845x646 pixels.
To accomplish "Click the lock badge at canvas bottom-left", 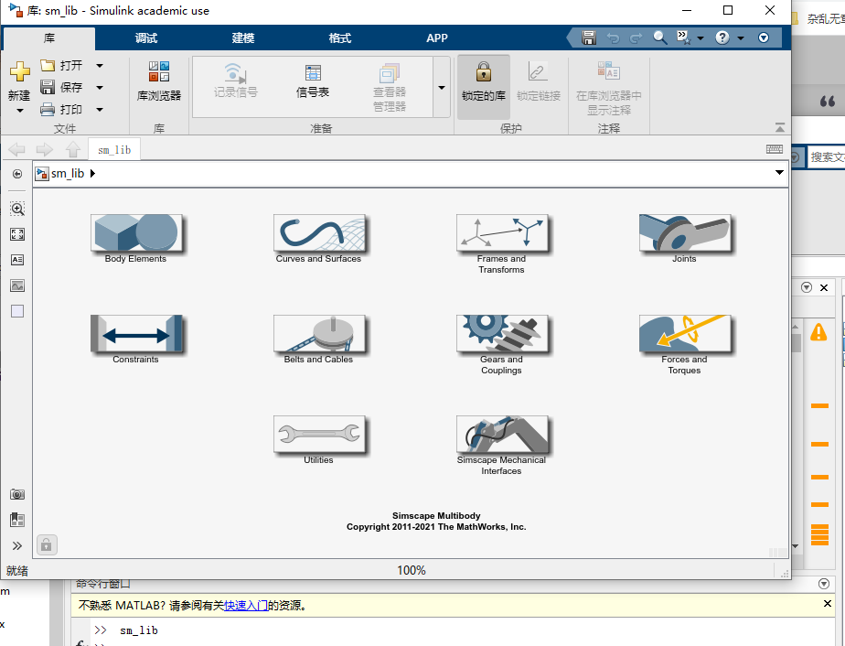I will coord(47,545).
